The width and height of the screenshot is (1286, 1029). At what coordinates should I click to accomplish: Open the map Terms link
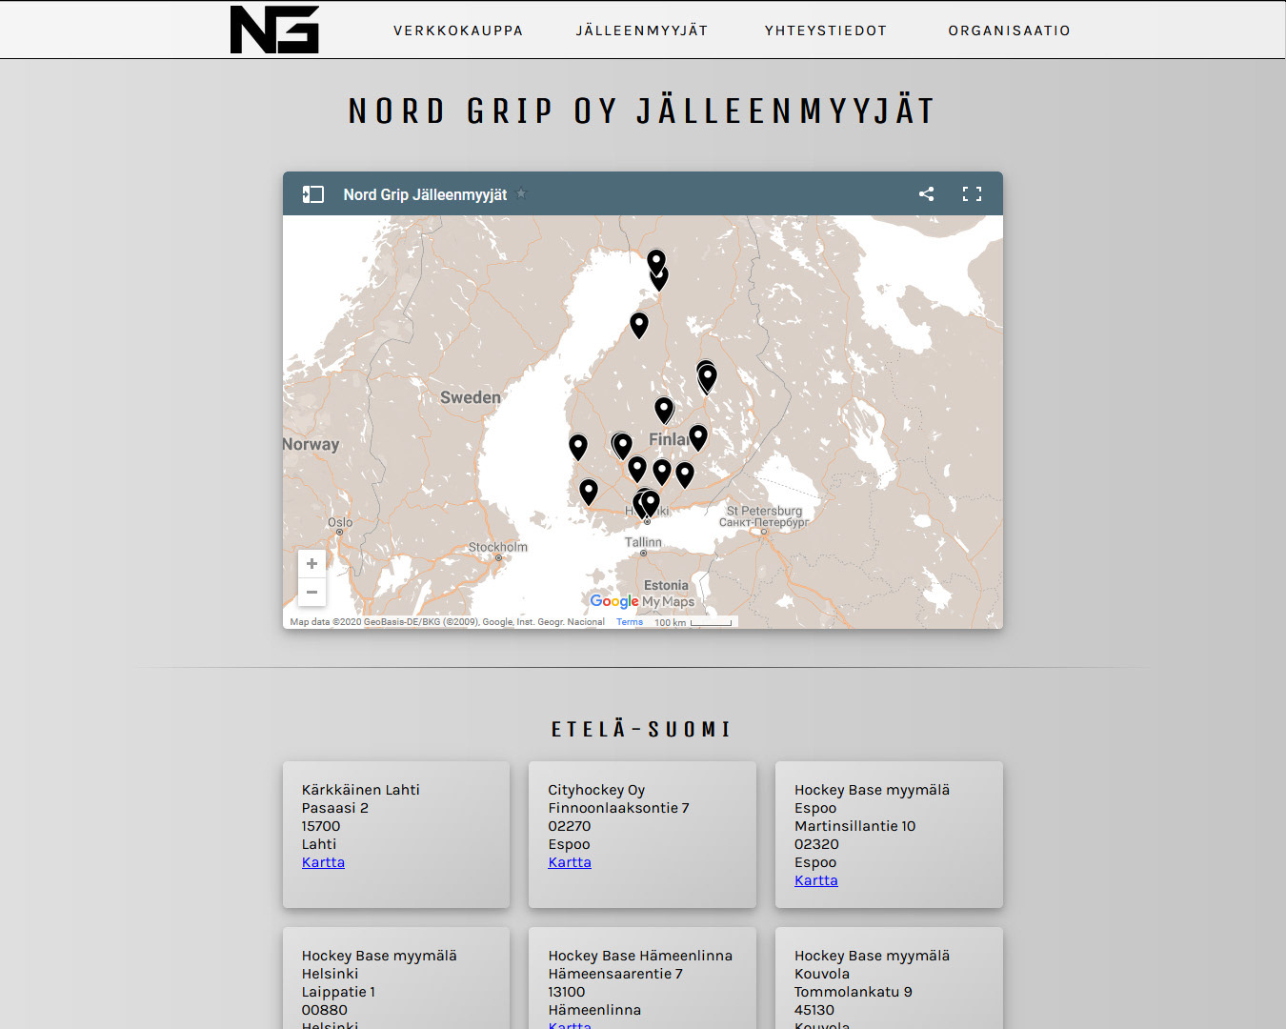(x=630, y=622)
